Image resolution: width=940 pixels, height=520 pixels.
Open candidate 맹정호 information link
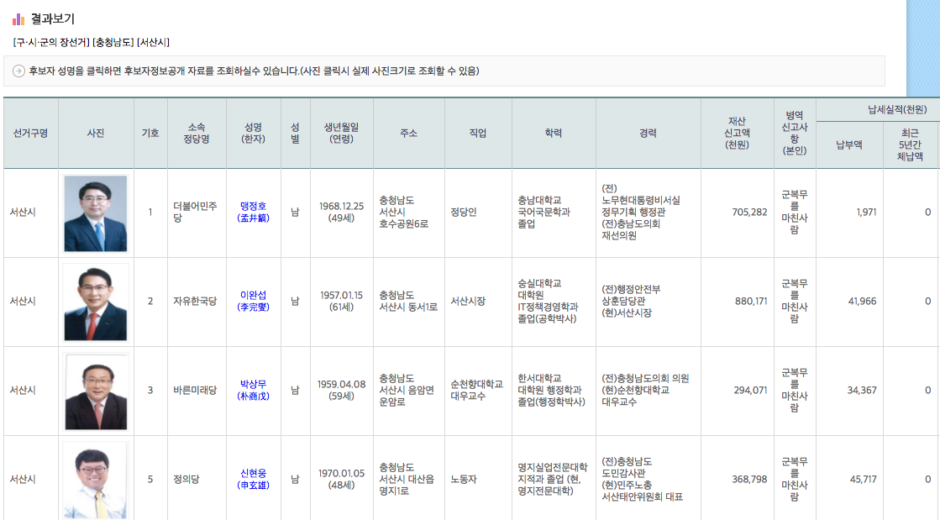[x=253, y=213]
